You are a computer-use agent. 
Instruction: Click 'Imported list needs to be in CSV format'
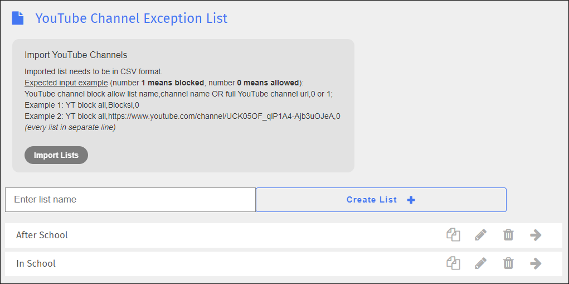click(95, 71)
